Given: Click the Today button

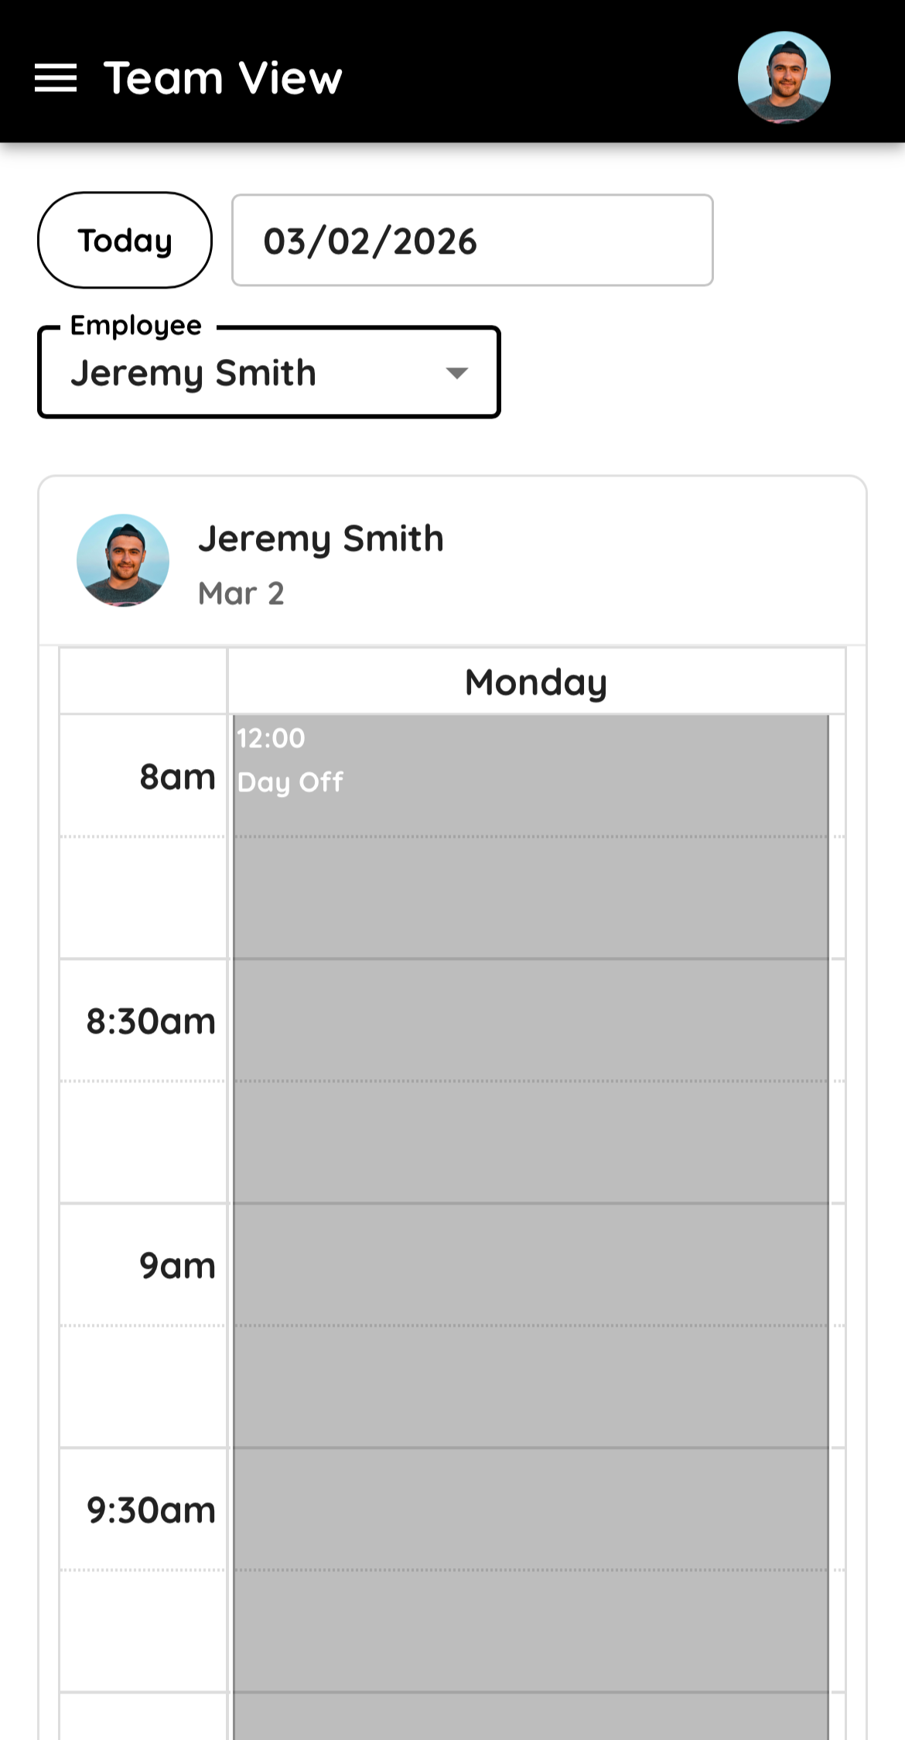Looking at the screenshot, I should (x=125, y=240).
